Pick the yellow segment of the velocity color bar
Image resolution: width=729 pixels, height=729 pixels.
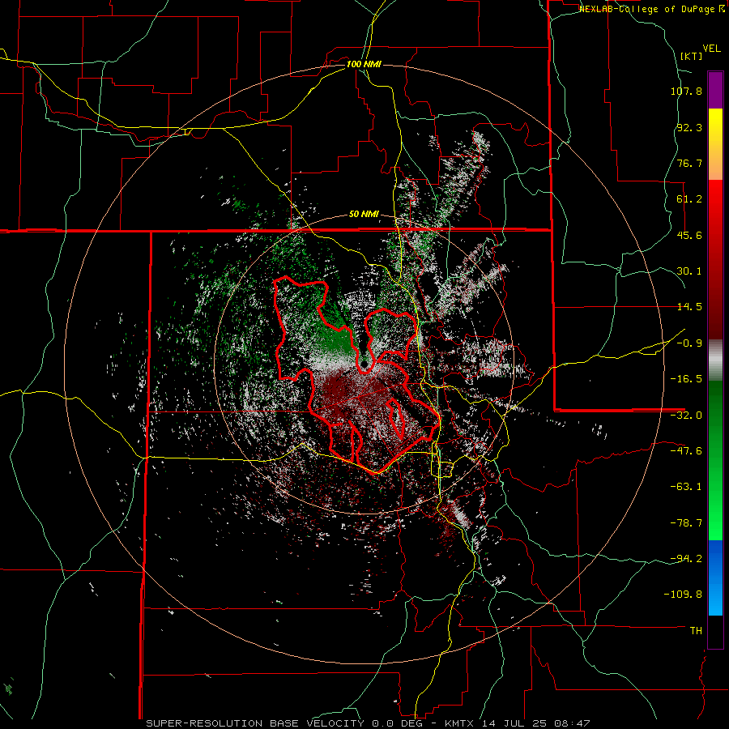(x=715, y=134)
